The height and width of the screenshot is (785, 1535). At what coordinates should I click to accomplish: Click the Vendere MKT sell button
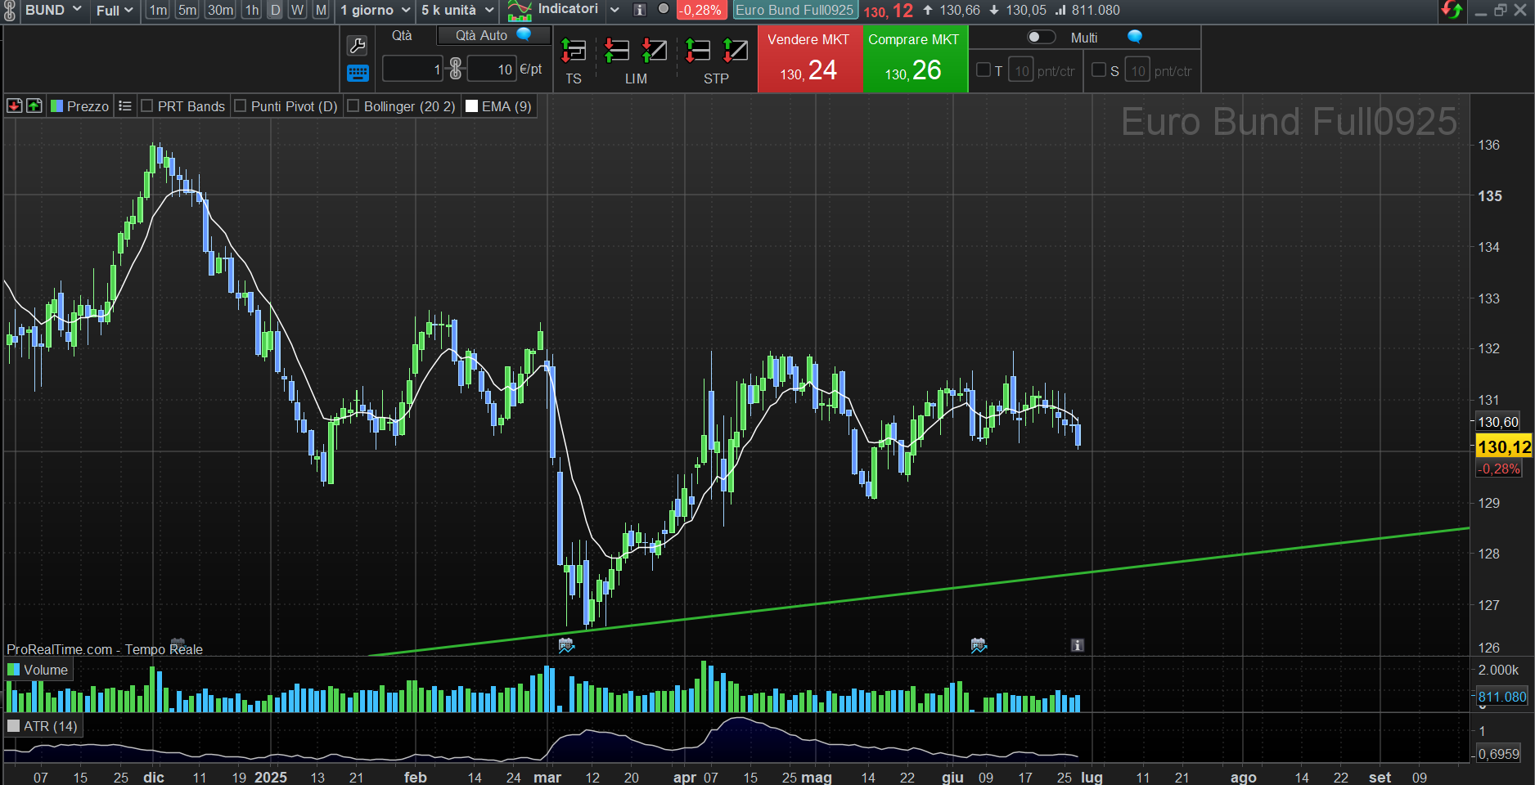pyautogui.click(x=809, y=59)
